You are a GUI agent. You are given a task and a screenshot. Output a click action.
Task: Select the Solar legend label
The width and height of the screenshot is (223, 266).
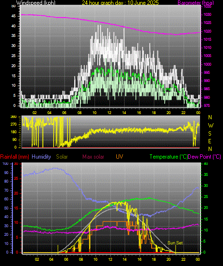pos(62,157)
